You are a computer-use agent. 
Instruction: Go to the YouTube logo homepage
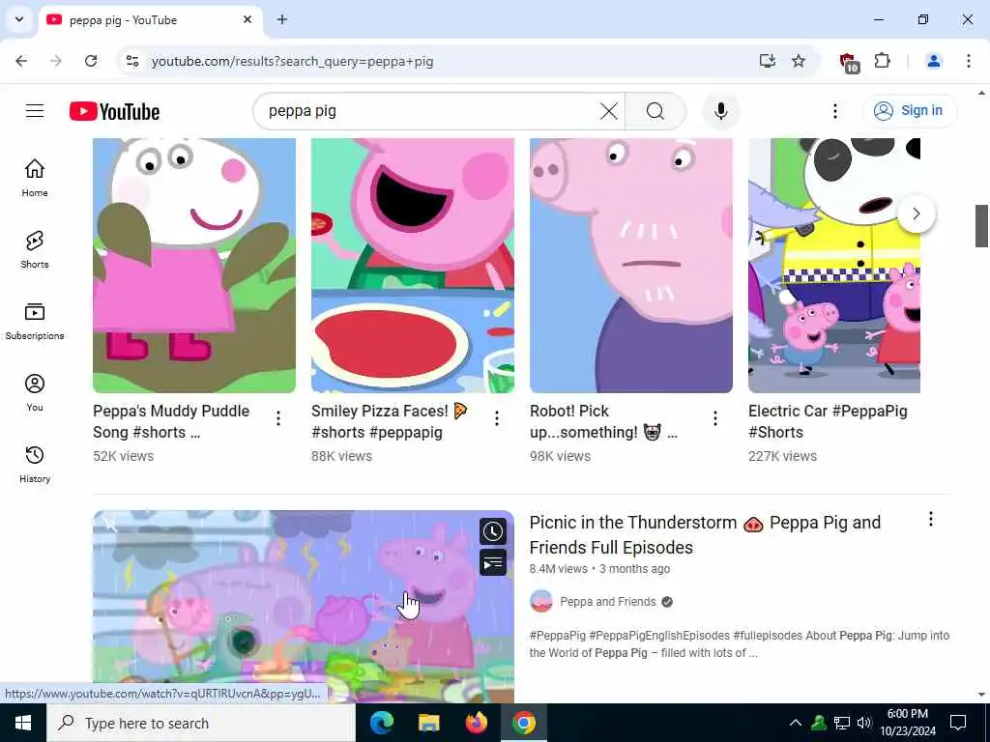pos(114,112)
